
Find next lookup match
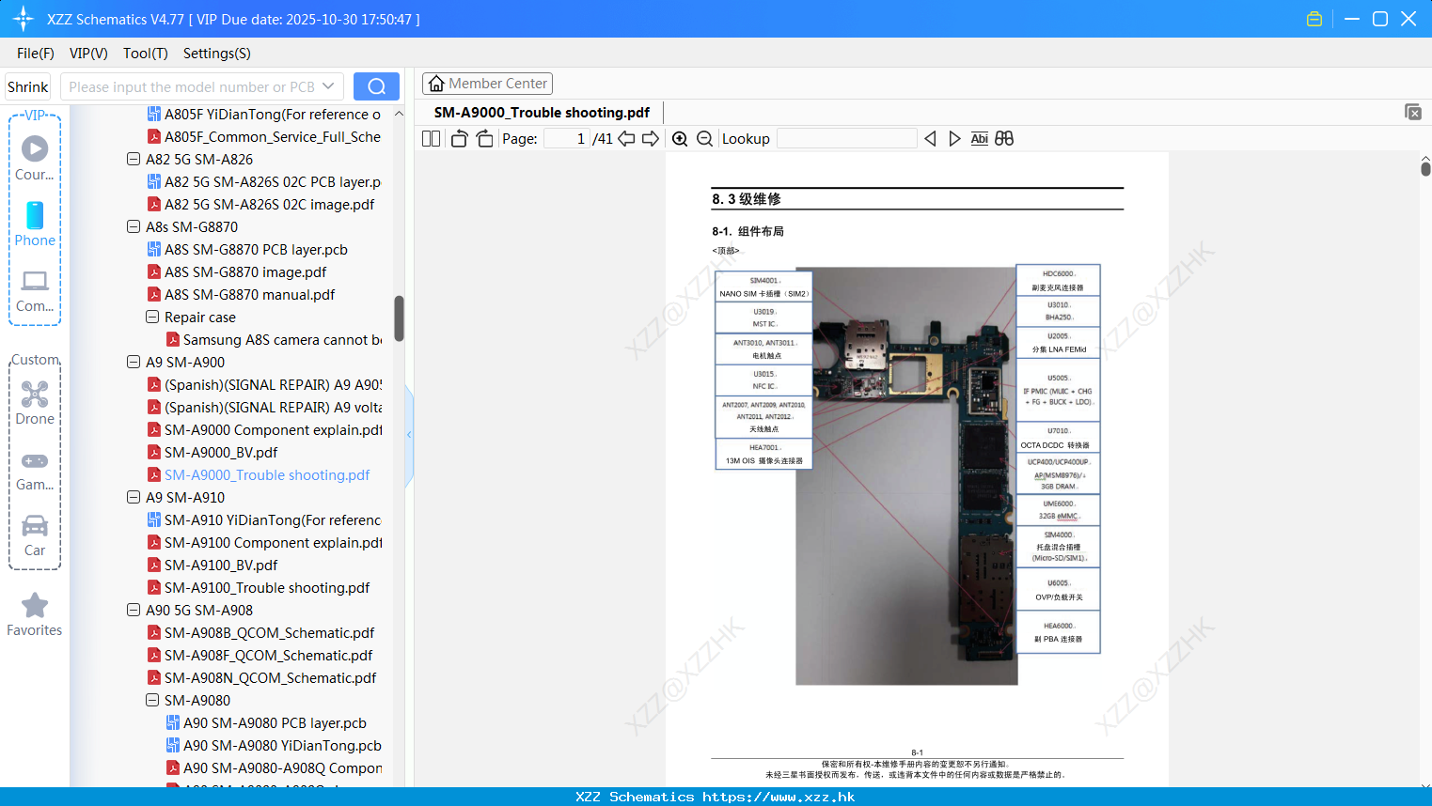point(954,138)
